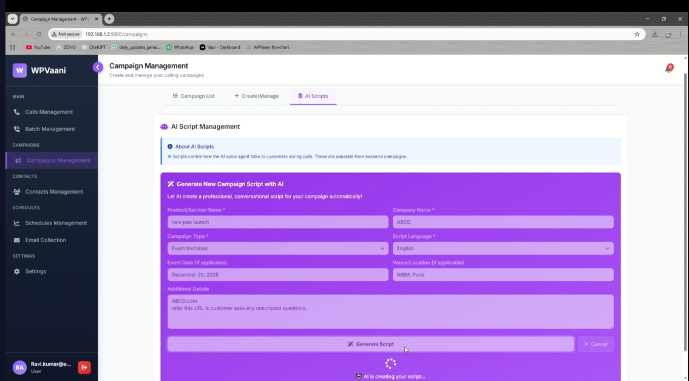Screen dimensions: 689x381
Task: Click the AI script loading spinner
Action: pyautogui.click(x=390, y=362)
